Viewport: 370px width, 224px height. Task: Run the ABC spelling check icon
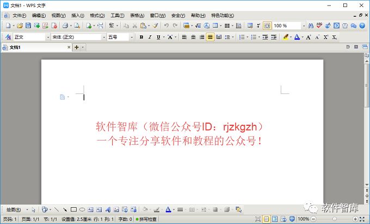coord(319,25)
